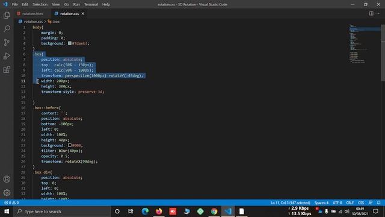The width and height of the screenshot is (385, 217).
Task: Open Google Chrome from the taskbar
Action: pyautogui.click(x=214, y=212)
